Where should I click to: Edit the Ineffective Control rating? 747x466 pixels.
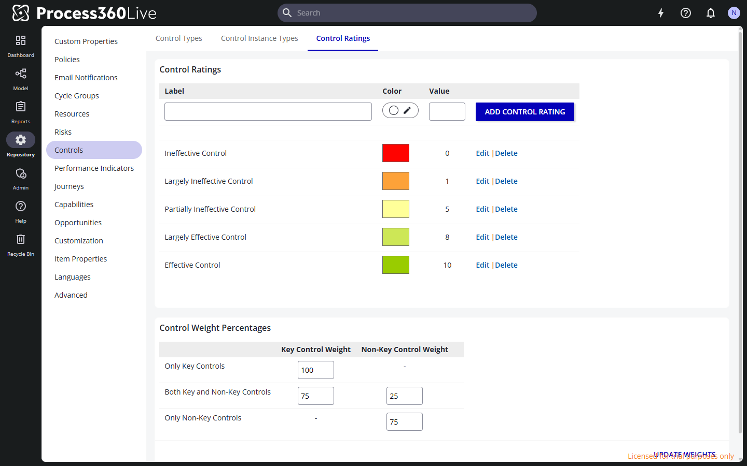(x=482, y=153)
